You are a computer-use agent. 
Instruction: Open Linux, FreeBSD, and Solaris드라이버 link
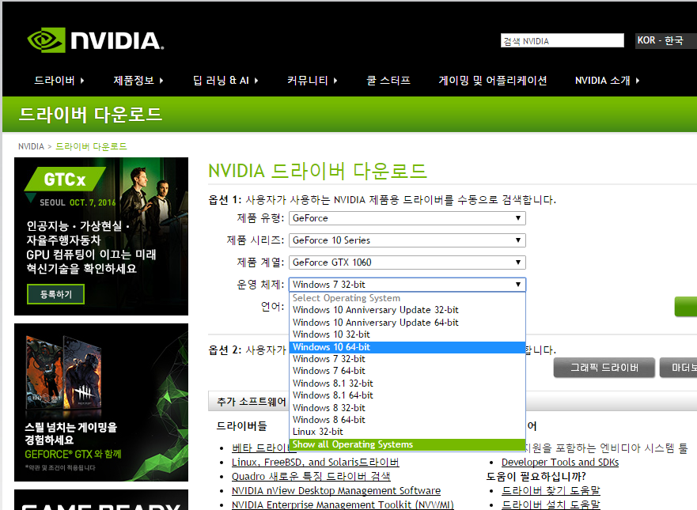315,462
